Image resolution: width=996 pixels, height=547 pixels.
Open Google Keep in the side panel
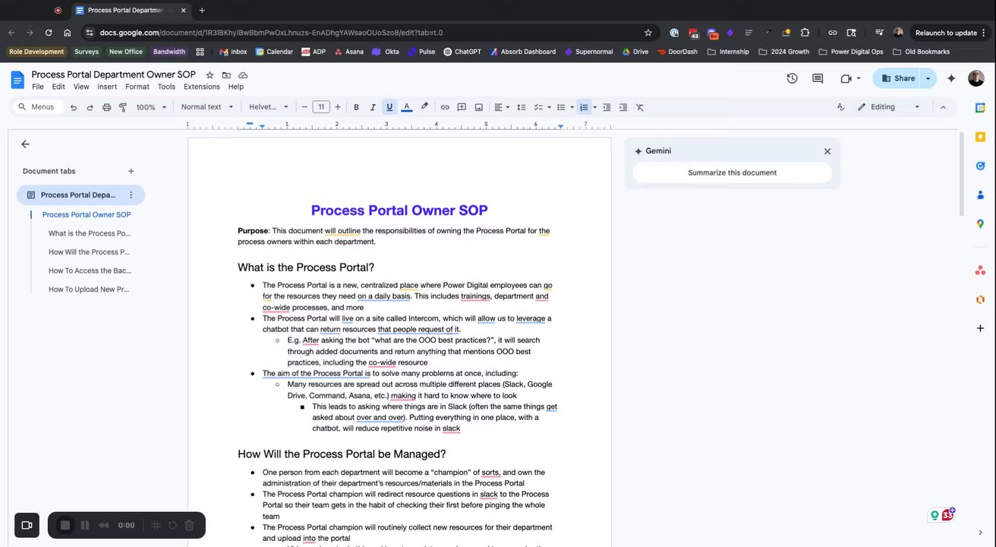pyautogui.click(x=980, y=137)
